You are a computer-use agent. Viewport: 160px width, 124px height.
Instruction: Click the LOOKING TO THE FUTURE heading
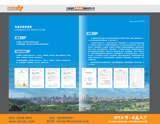click(x=30, y=30)
